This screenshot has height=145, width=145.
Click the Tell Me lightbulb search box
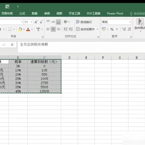click(x=137, y=13)
